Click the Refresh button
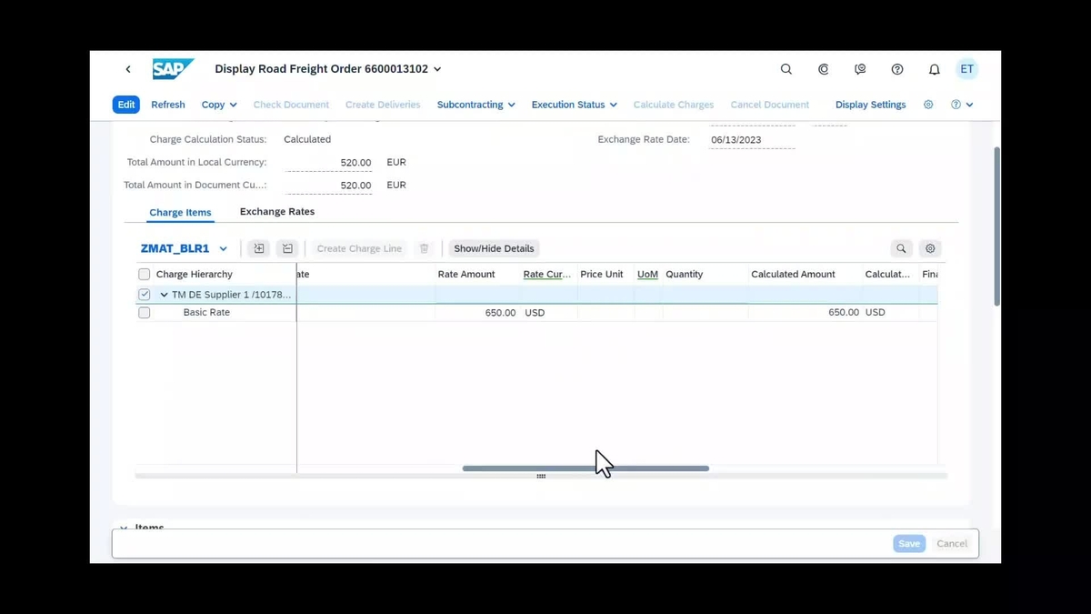Screen dimensions: 1091x614 click(167, 104)
